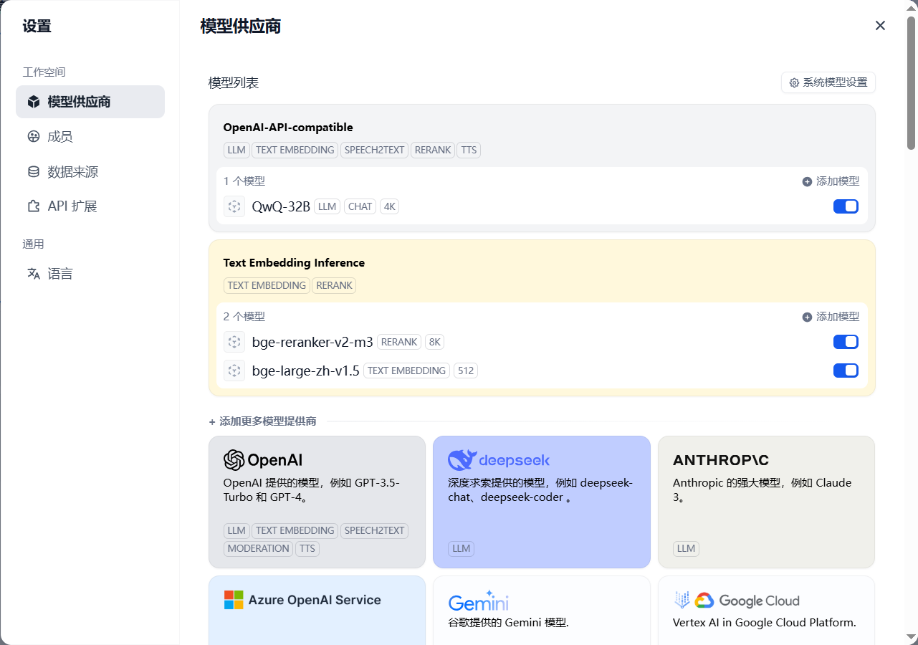Click plus icon in OpenAI-API-compatible 添加模型
The image size is (918, 645).
[808, 182]
